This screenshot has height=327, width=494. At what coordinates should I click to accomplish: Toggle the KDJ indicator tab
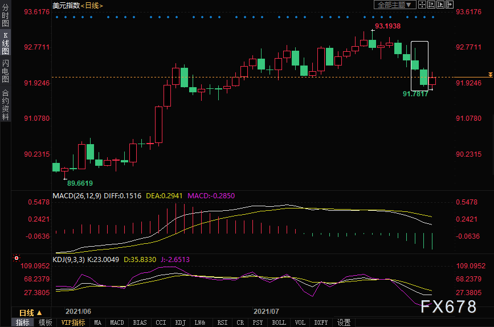pos(181,322)
